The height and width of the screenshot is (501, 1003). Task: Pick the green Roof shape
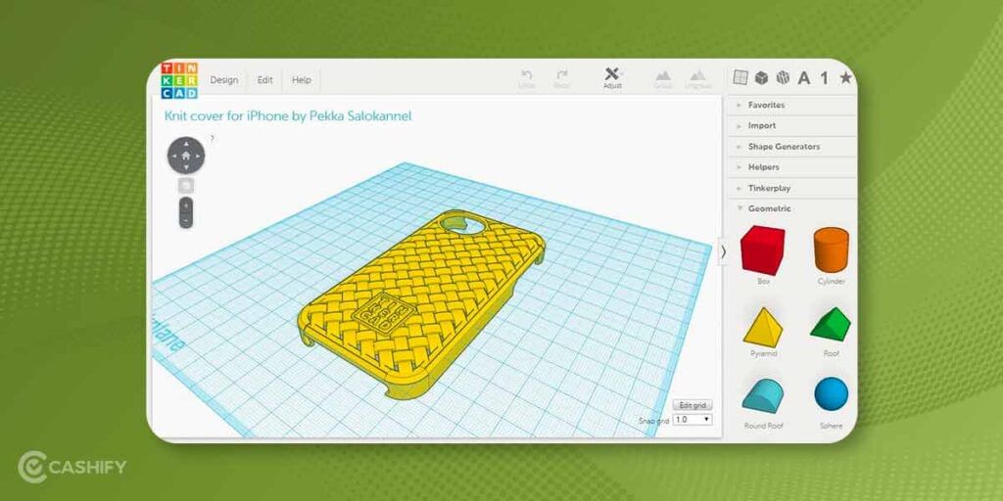click(831, 324)
